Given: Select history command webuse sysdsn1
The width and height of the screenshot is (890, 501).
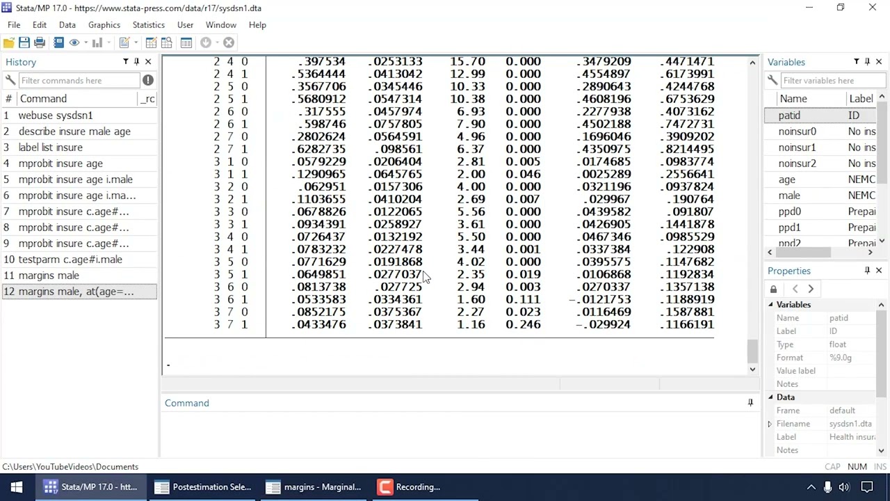Looking at the screenshot, I should point(79,116).
